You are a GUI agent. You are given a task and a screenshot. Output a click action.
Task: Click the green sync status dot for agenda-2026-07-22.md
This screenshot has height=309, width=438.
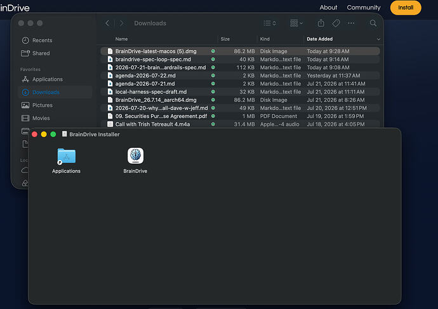(213, 76)
